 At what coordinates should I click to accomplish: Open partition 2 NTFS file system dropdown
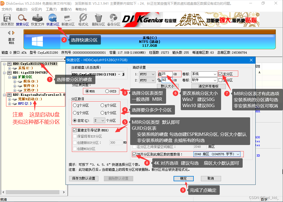[x=147, y=80]
